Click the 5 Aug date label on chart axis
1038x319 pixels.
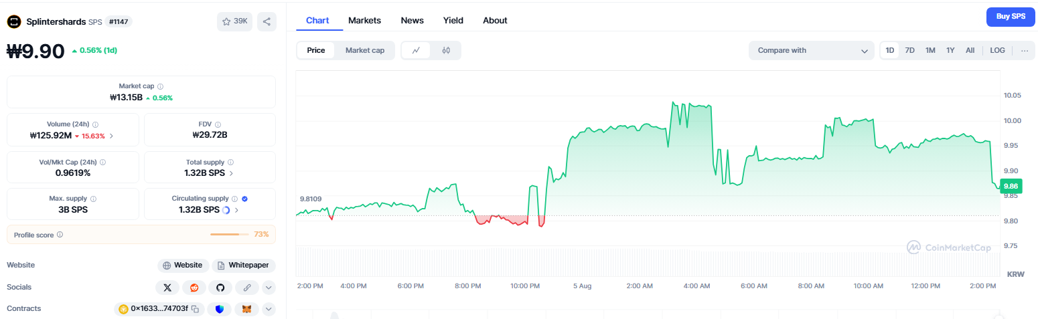point(581,286)
